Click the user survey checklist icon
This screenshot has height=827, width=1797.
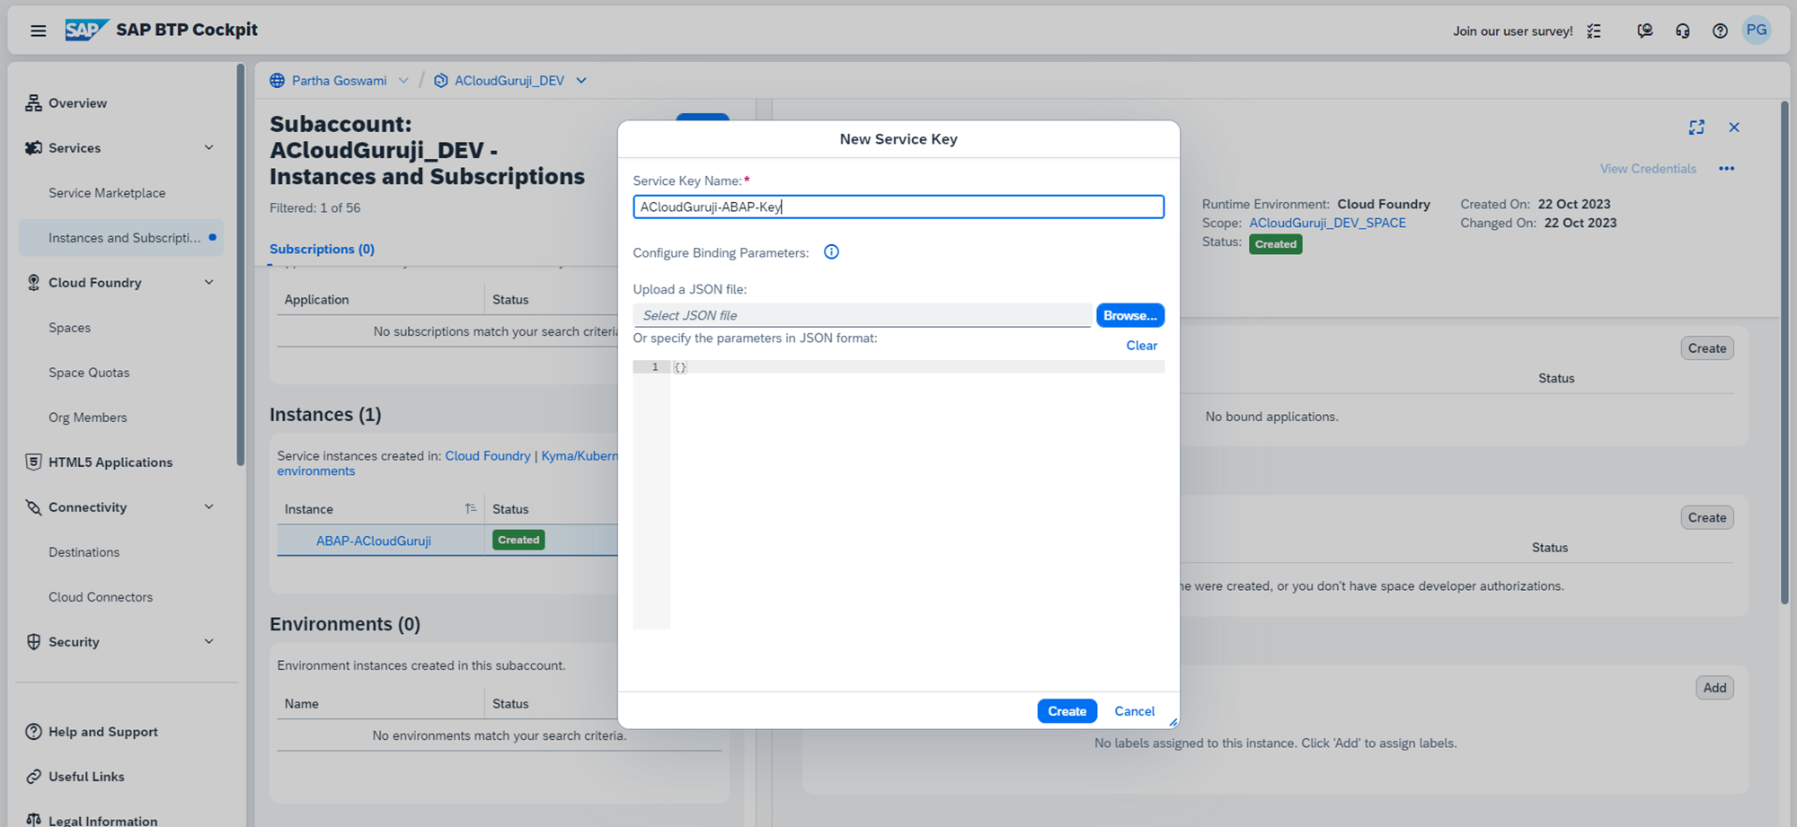click(1594, 31)
